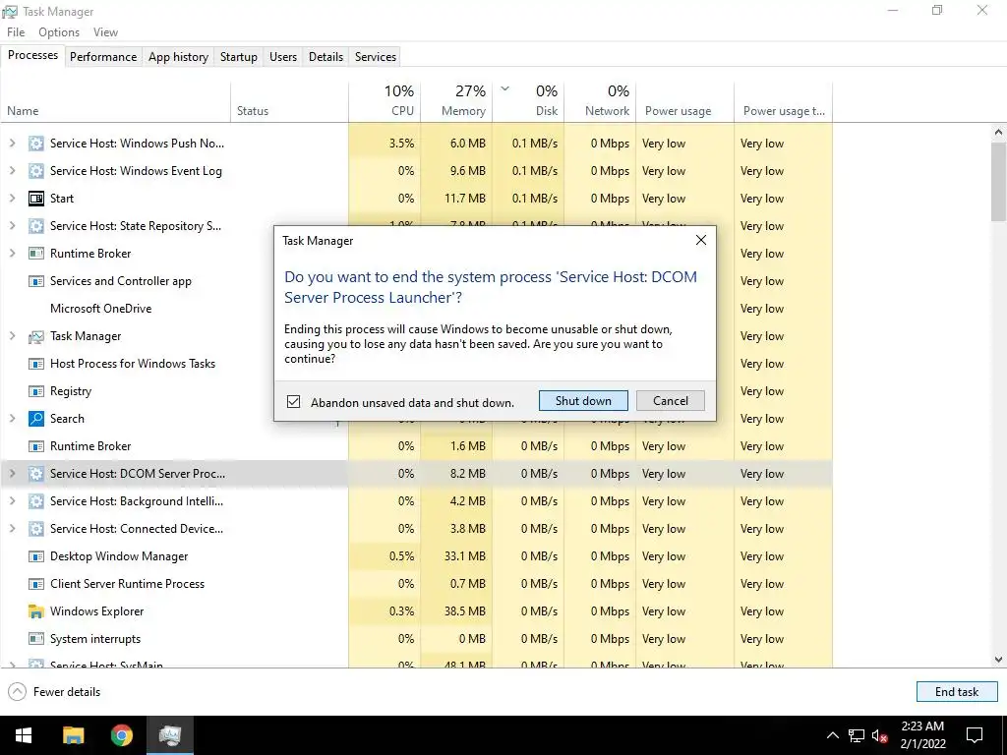Click Fewer details toggle
The width and height of the screenshot is (1007, 755).
coord(55,691)
